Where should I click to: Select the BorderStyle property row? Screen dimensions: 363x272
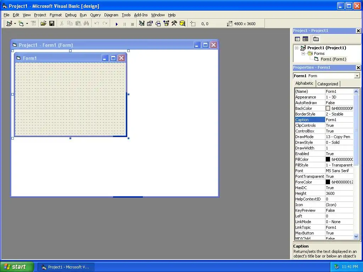pyautogui.click(x=324, y=114)
